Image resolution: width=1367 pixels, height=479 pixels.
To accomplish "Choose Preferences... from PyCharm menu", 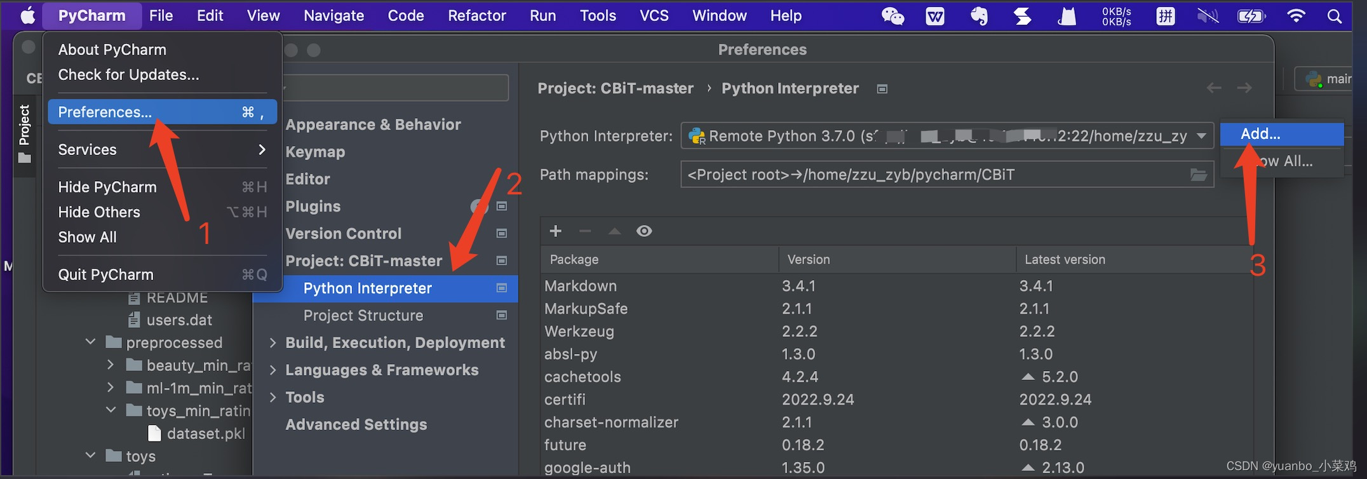I will [x=162, y=112].
